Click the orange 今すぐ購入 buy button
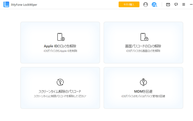 [x=129, y=4]
